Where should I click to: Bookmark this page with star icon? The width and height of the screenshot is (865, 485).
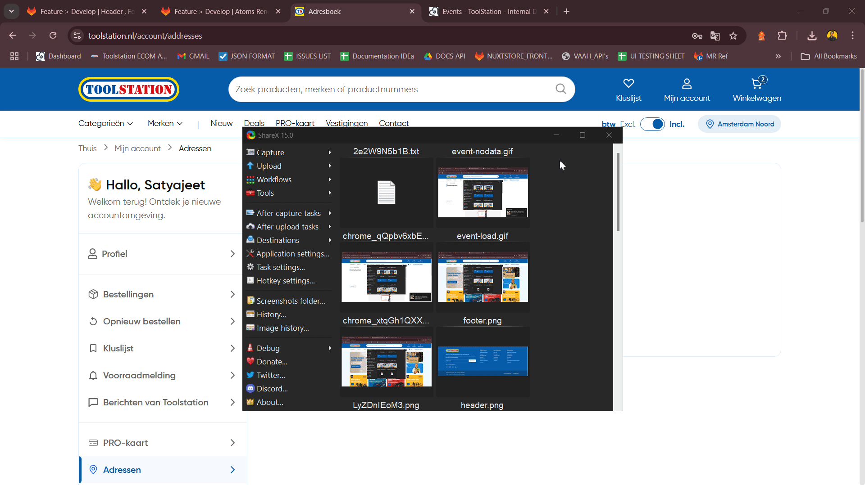(x=733, y=36)
